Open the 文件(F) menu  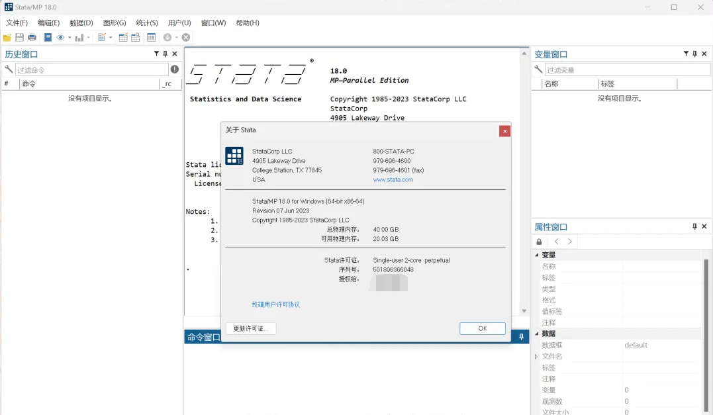click(x=17, y=23)
